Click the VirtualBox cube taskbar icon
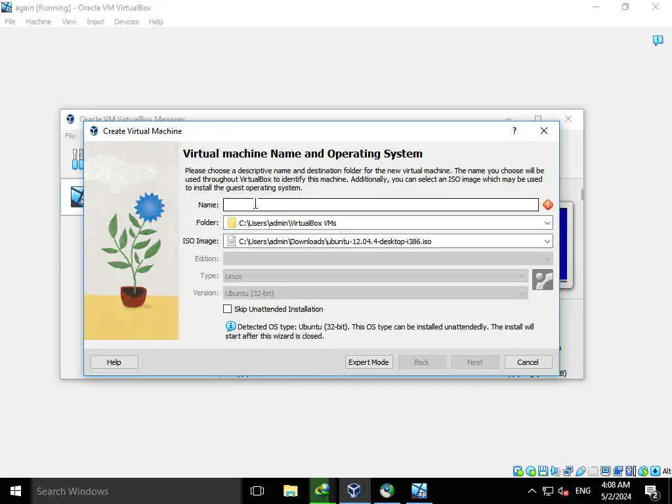The width and height of the screenshot is (672, 504). [x=354, y=491]
